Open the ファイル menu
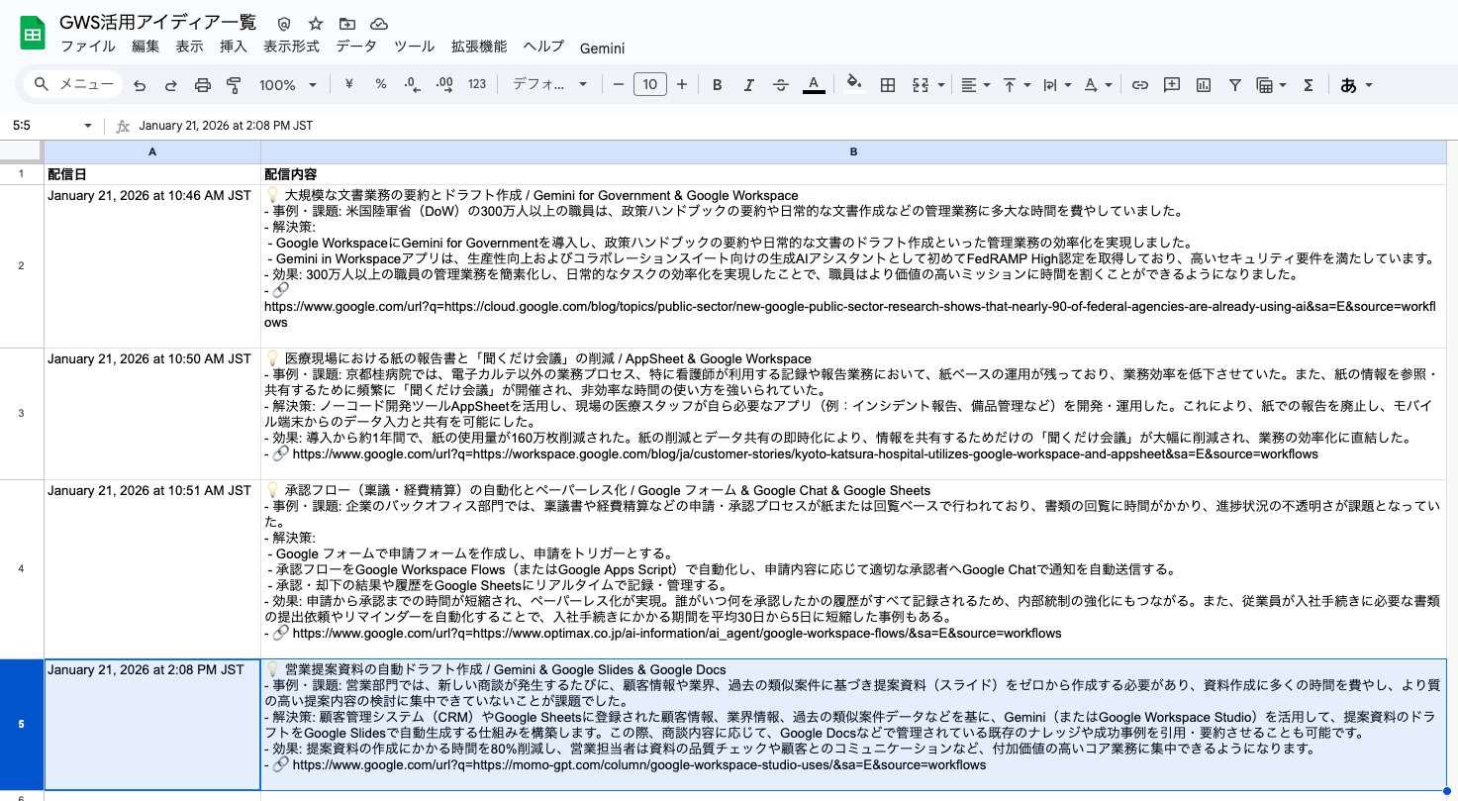Viewport: 1458px width, 801px height. 88,47
